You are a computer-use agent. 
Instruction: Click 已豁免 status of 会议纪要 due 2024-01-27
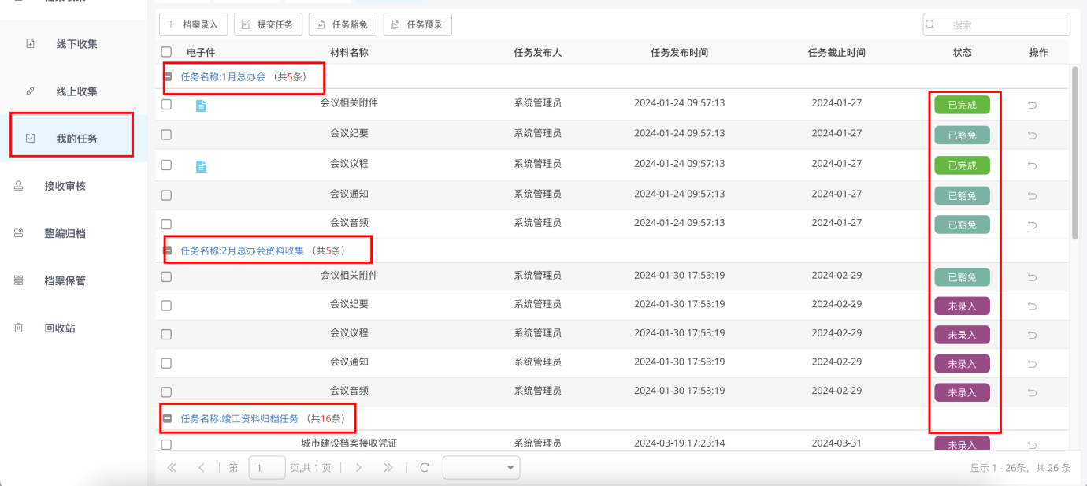962,135
